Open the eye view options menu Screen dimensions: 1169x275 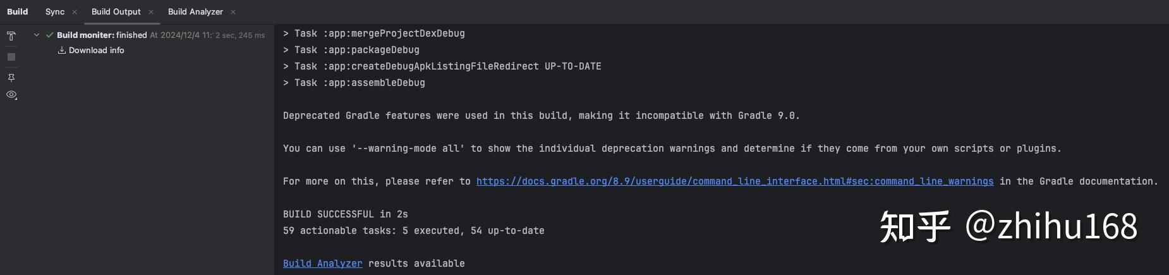coord(11,95)
